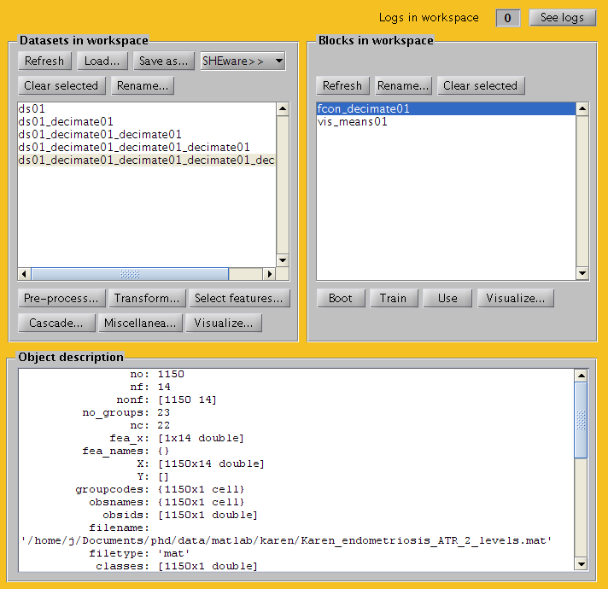Open the SHEware>> dropdown
This screenshot has width=608, height=589.
(243, 61)
